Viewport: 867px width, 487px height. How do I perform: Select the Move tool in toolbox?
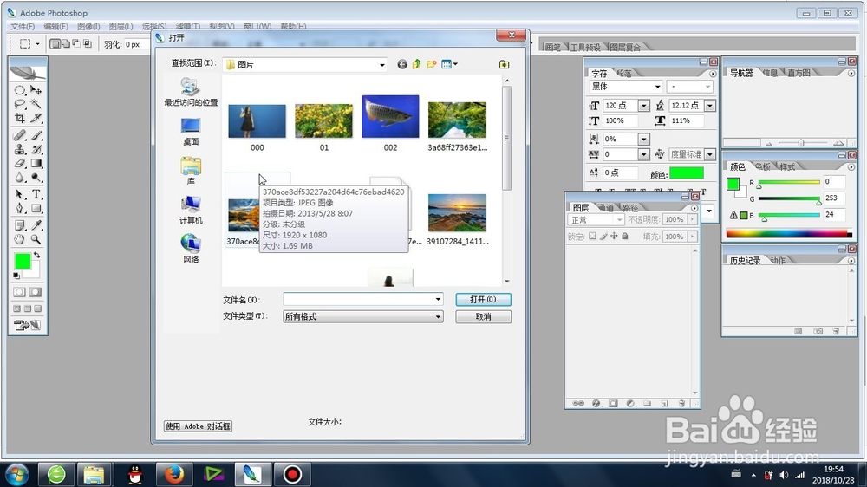[36, 90]
